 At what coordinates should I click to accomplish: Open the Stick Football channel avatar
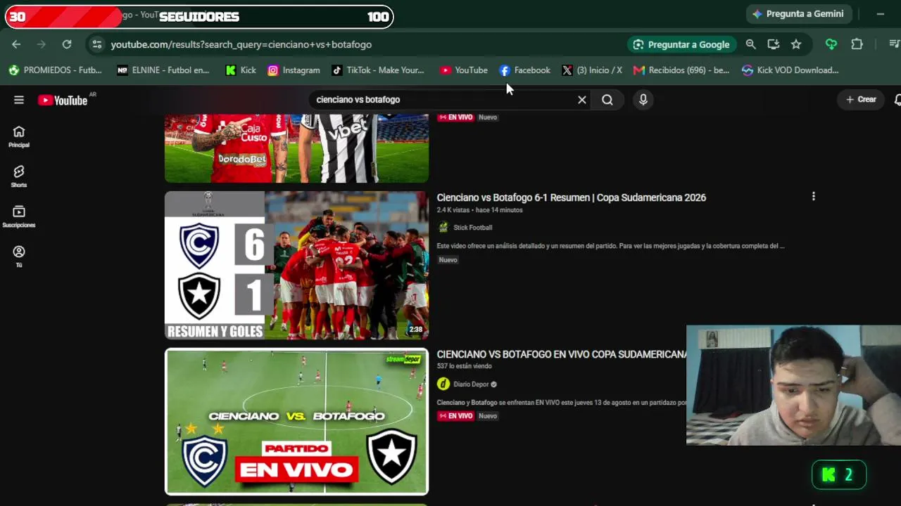pyautogui.click(x=443, y=228)
